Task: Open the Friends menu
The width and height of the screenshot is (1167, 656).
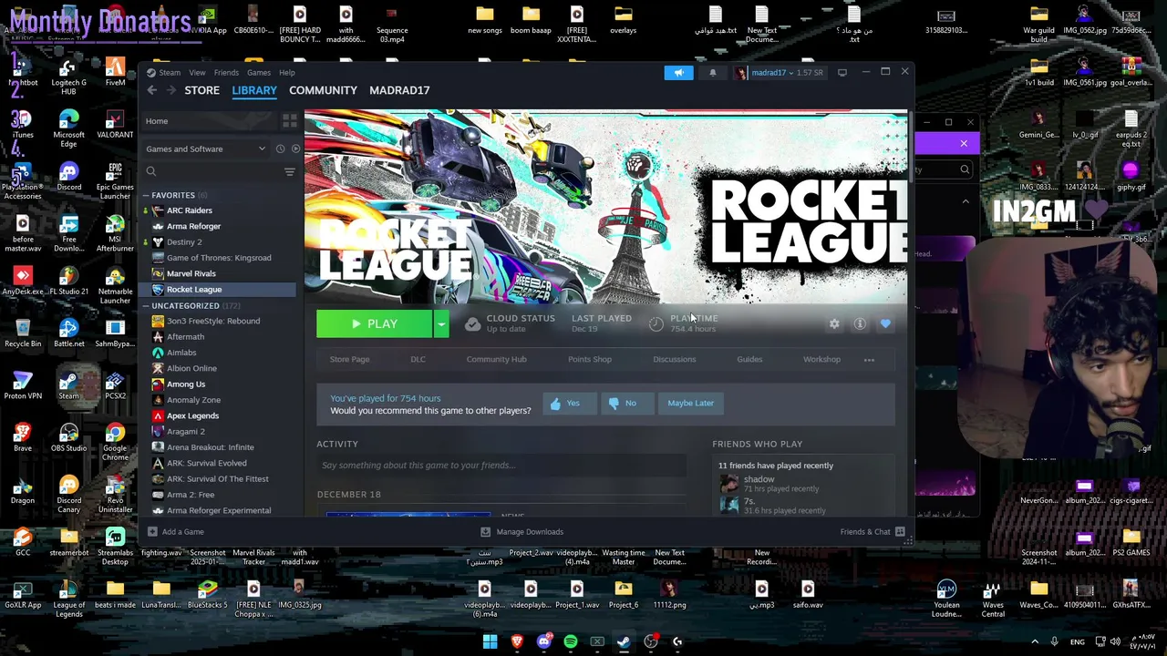Action: tap(226, 72)
